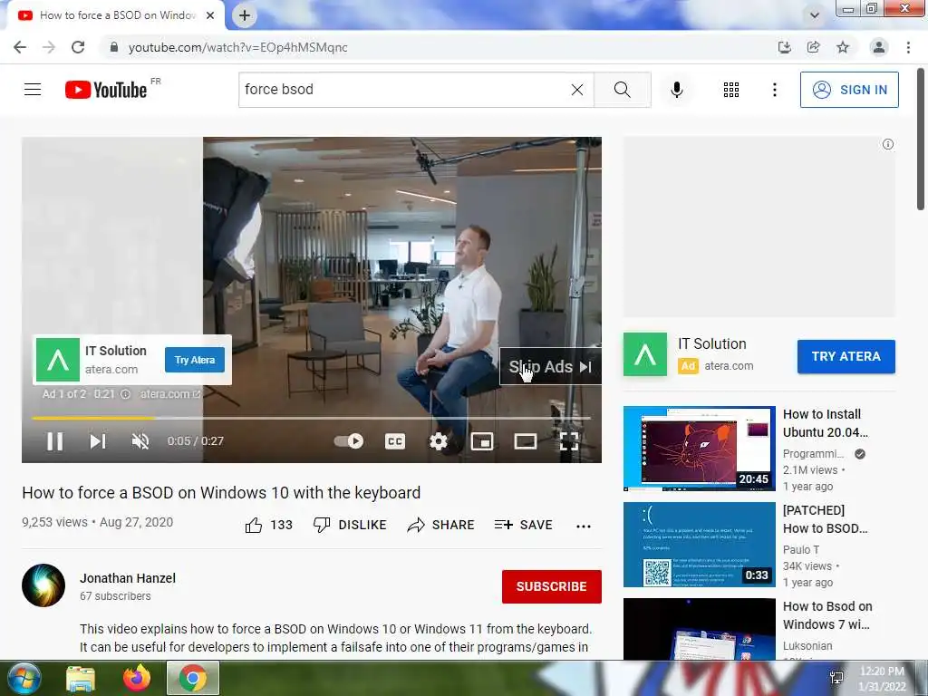Screen dimensions: 928x696
Task: Click Skip Ads button
Action: (x=550, y=366)
